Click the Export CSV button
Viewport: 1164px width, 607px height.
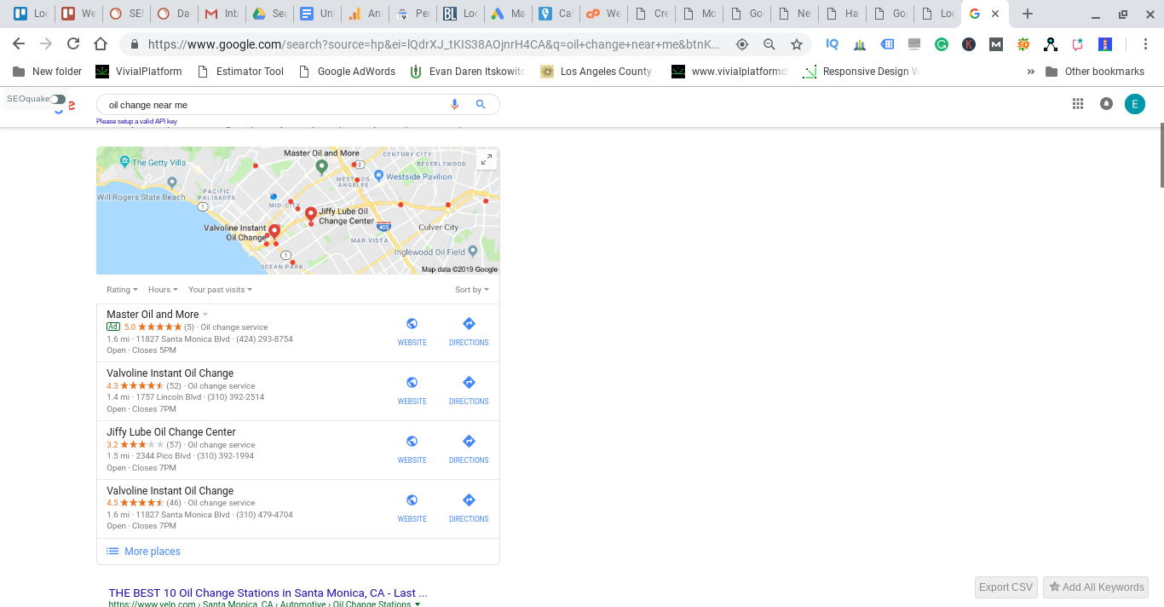click(x=1006, y=587)
